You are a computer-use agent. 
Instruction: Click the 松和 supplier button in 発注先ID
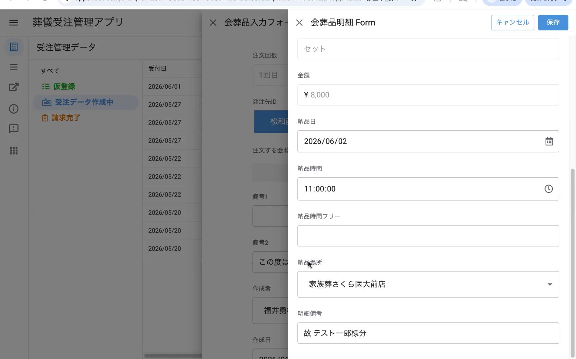[271, 122]
